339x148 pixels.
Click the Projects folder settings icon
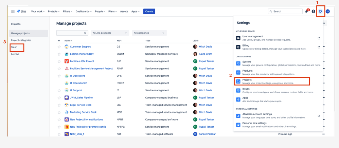tap(238, 81)
